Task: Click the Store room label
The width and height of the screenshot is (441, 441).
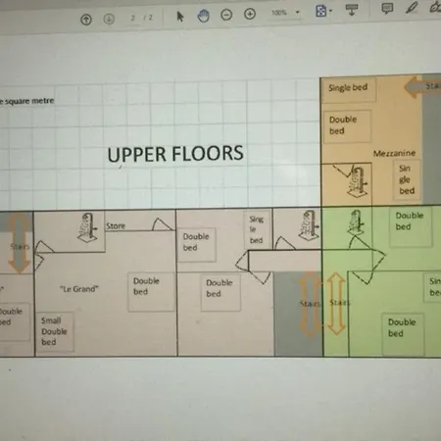Action: (116, 226)
